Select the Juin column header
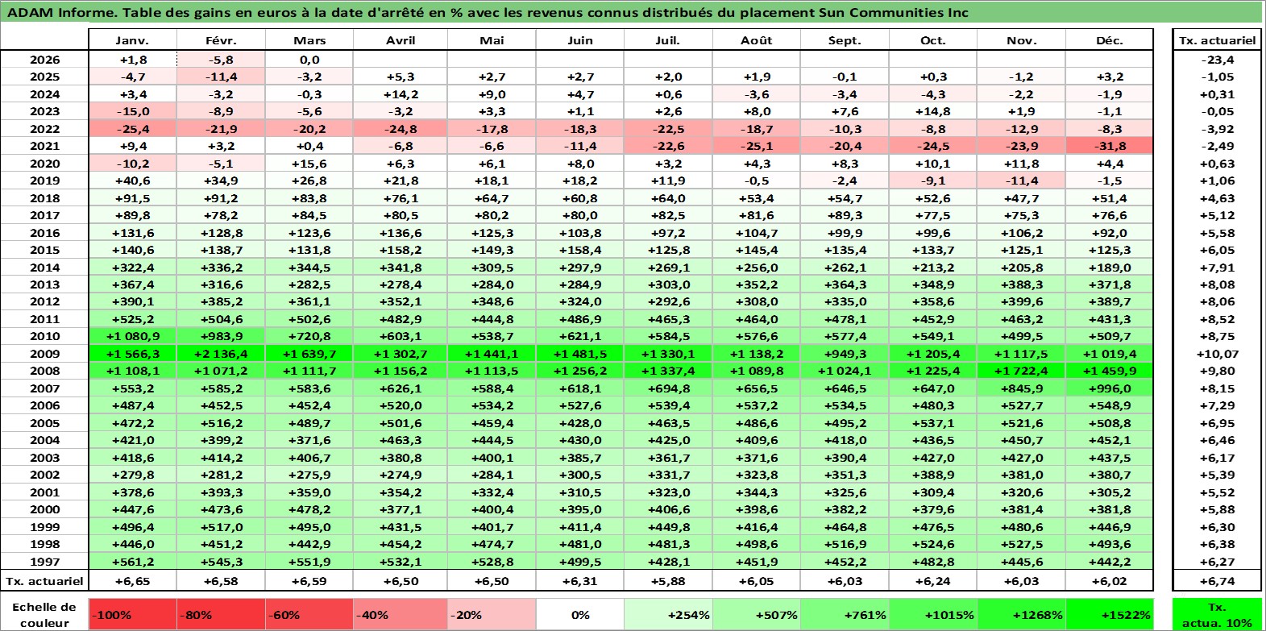This screenshot has width=1266, height=631. pos(580,40)
